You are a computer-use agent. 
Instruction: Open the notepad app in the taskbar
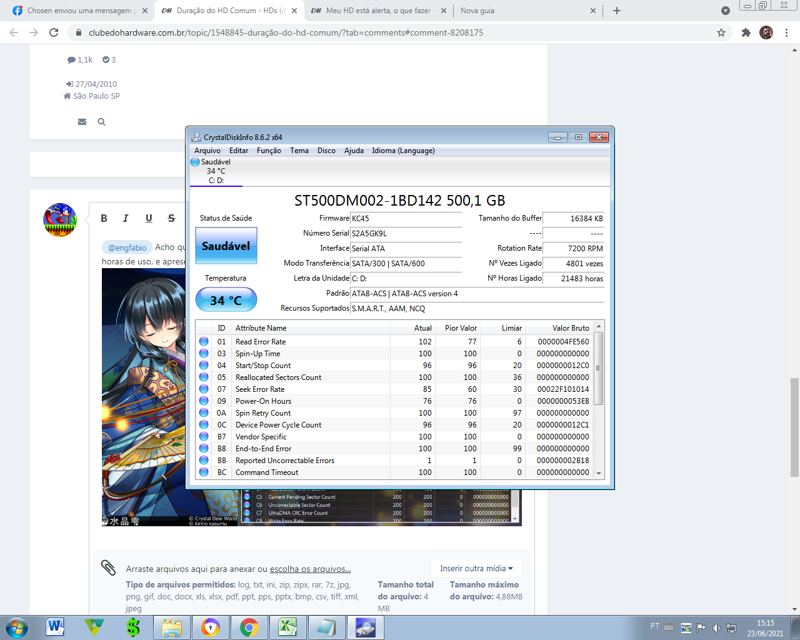(x=326, y=627)
